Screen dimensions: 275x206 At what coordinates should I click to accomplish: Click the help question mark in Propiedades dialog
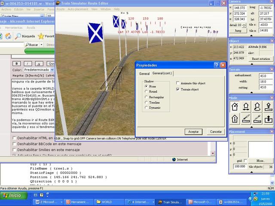tap(217, 65)
